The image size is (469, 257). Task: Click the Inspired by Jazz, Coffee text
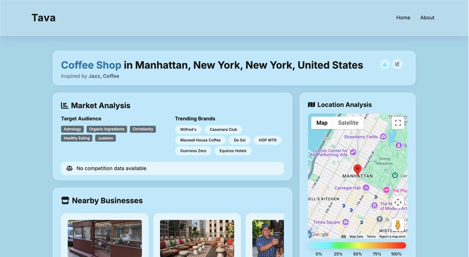(90, 76)
